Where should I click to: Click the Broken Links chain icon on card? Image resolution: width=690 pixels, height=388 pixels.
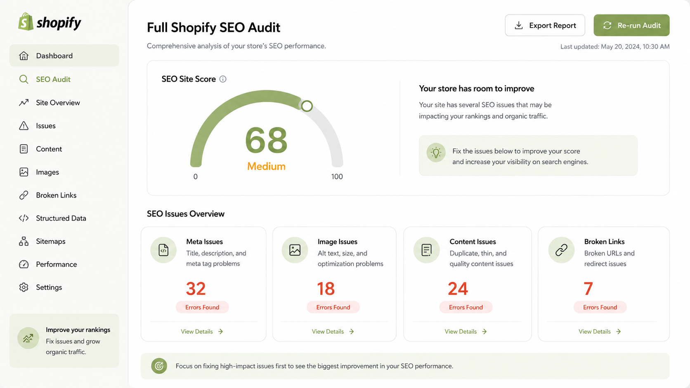[561, 250]
